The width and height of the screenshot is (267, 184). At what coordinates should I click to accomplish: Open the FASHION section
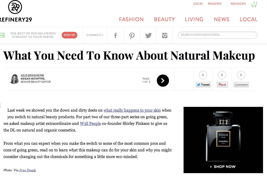click(x=131, y=19)
